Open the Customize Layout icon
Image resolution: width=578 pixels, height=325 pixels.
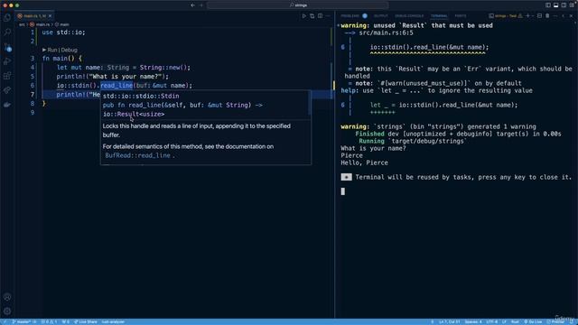coord(572,5)
